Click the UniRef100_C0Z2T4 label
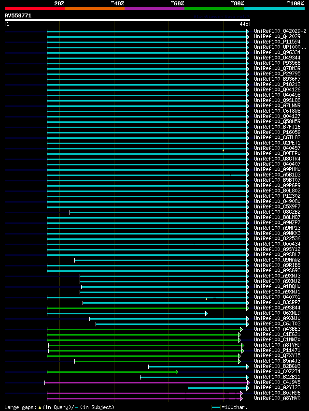Screen dimensions: 309x411 point(277,372)
